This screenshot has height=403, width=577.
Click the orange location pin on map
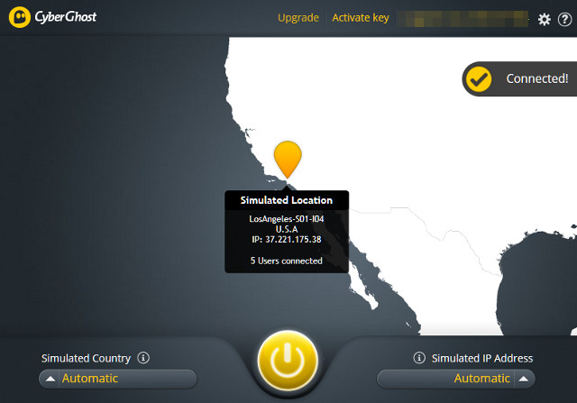pyautogui.click(x=288, y=159)
